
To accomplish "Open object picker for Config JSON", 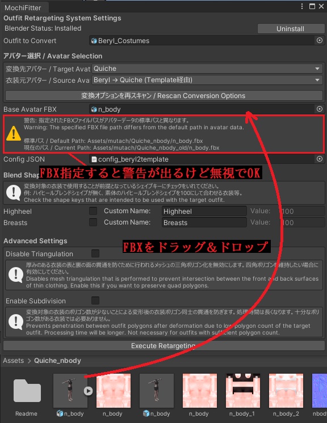I will tap(320, 159).
